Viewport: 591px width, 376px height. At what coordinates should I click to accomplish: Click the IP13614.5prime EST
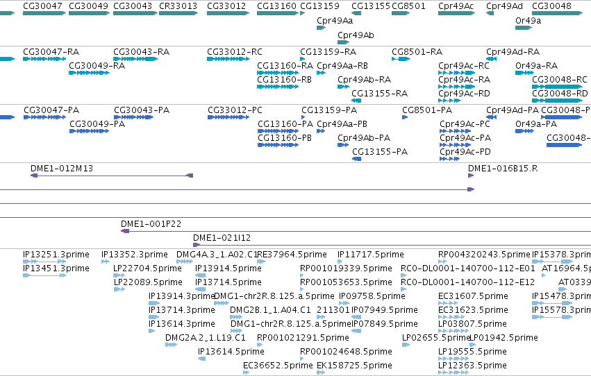pos(201,359)
